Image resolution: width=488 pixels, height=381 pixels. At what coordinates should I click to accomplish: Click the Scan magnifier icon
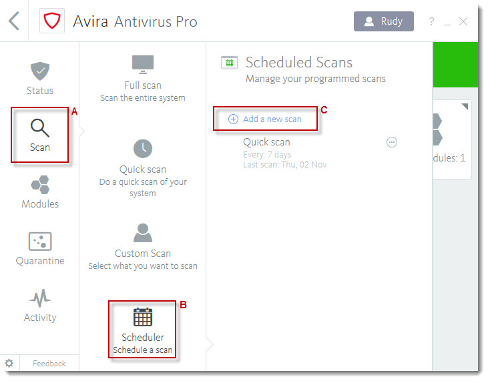click(x=40, y=128)
